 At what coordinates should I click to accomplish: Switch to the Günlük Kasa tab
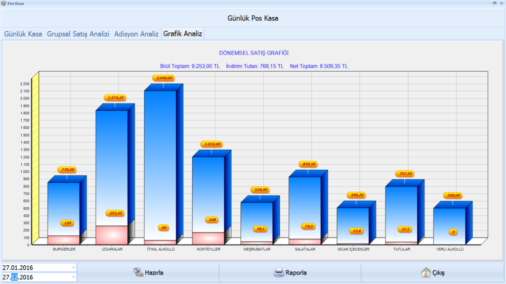[23, 34]
